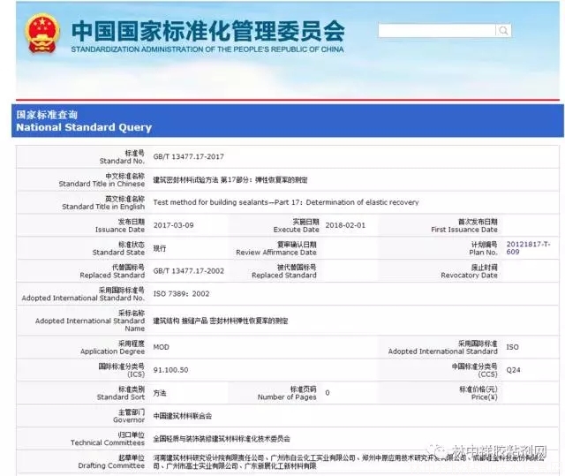Click adopted standard ISO 7389: 2002

point(182,293)
